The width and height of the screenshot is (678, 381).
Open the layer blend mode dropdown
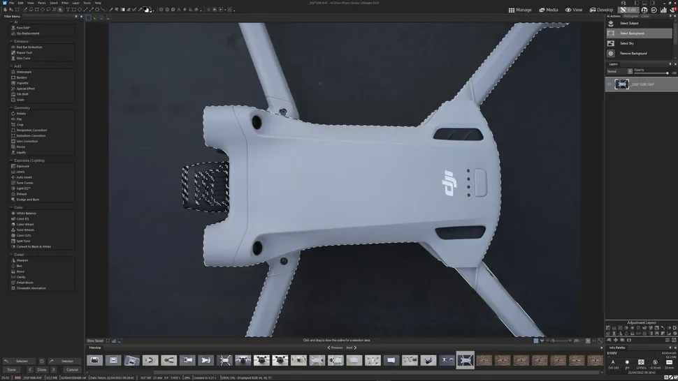point(619,71)
